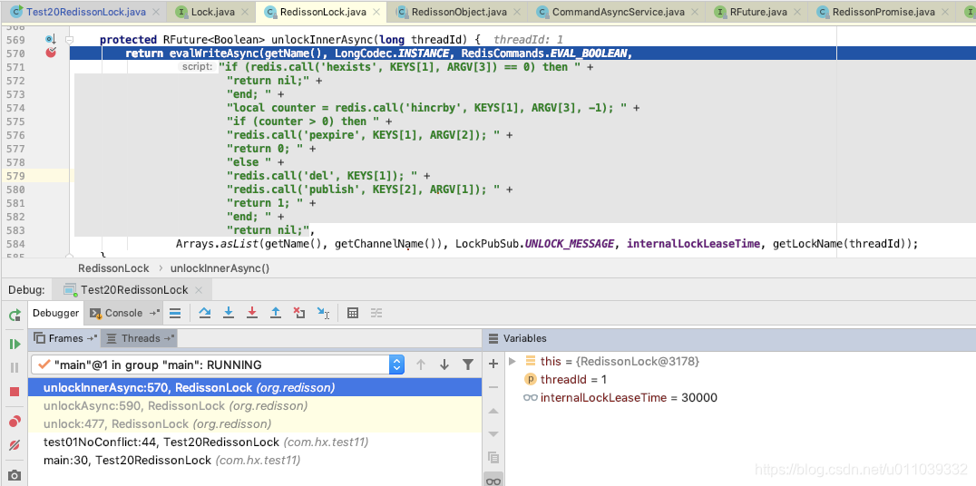Move watch down in Variables panel
Screen dimensions: 976x486
pos(493,433)
